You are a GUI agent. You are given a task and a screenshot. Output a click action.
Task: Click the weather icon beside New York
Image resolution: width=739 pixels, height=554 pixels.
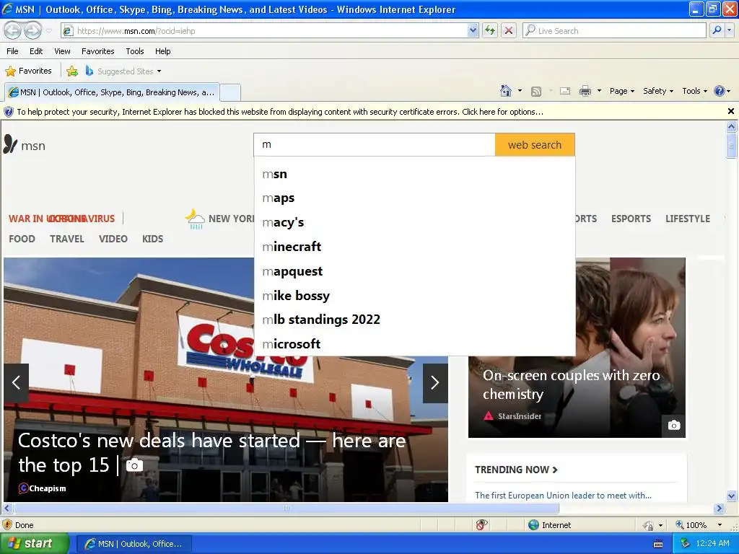point(195,219)
